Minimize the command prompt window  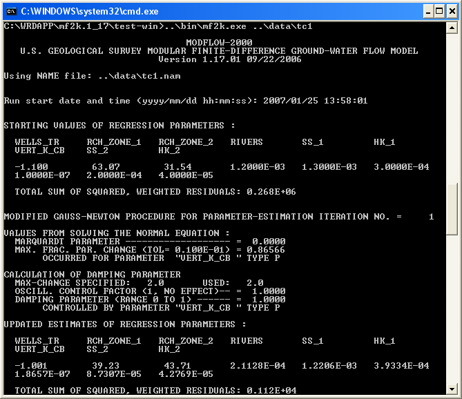[418, 11]
